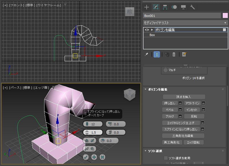The width and height of the screenshot is (229, 166).
Task: Click the 押し出し button
Action: tap(170, 103)
